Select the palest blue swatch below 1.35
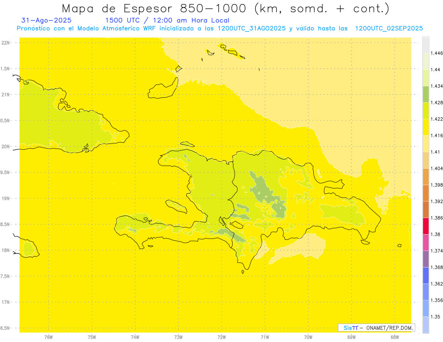Viewport: 443px width, 342px height. pos(426,325)
